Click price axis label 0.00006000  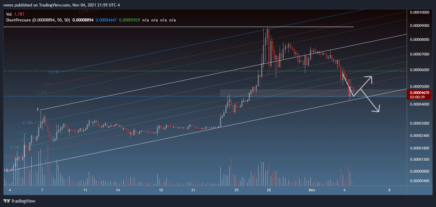(x=420, y=70)
